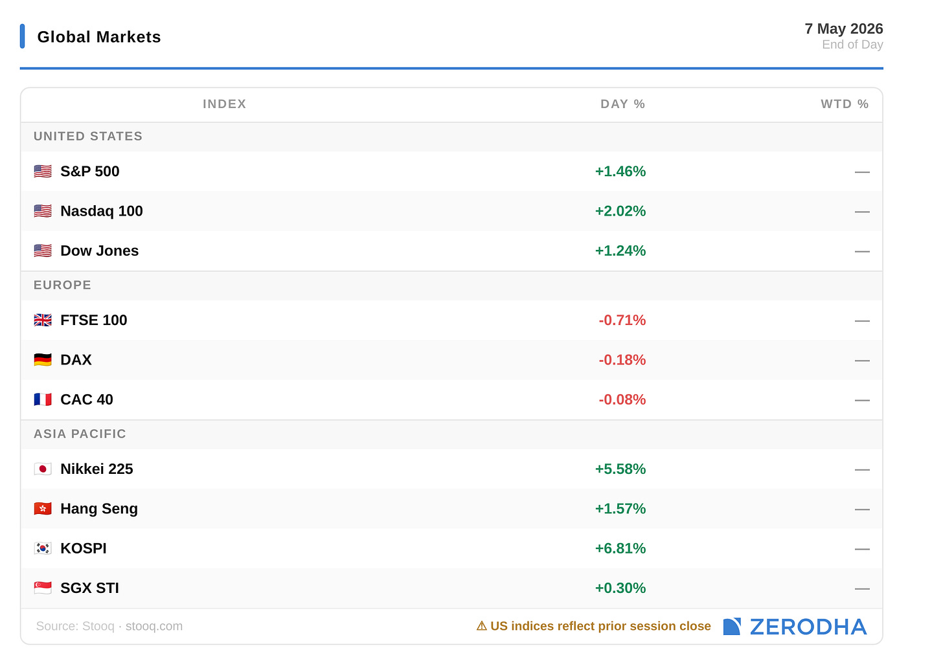943x670 pixels.
Task: Select the Singapore flag next to SGX STI
Action: pyautogui.click(x=43, y=588)
